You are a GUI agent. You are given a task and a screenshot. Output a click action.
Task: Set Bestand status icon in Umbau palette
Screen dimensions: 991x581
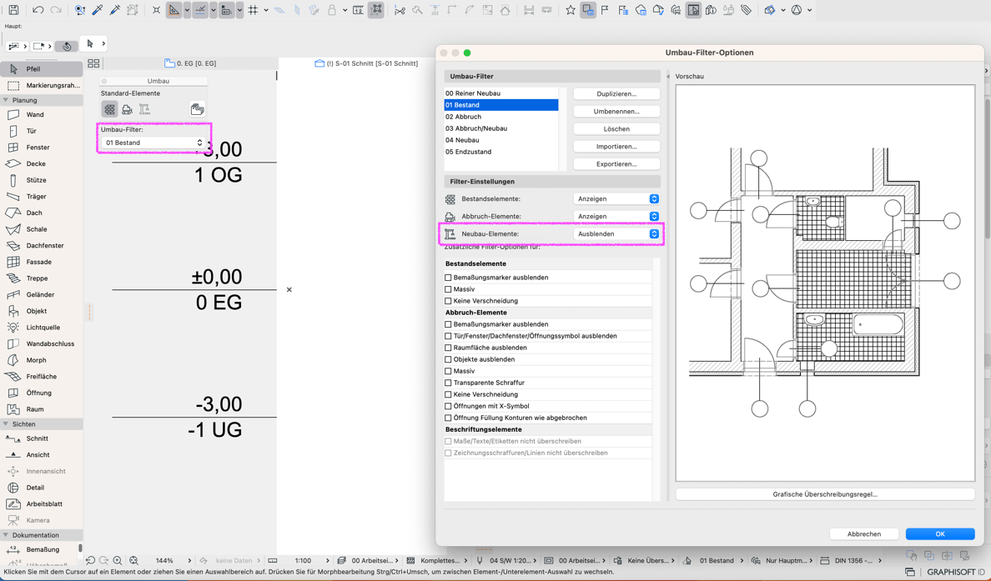click(110, 109)
